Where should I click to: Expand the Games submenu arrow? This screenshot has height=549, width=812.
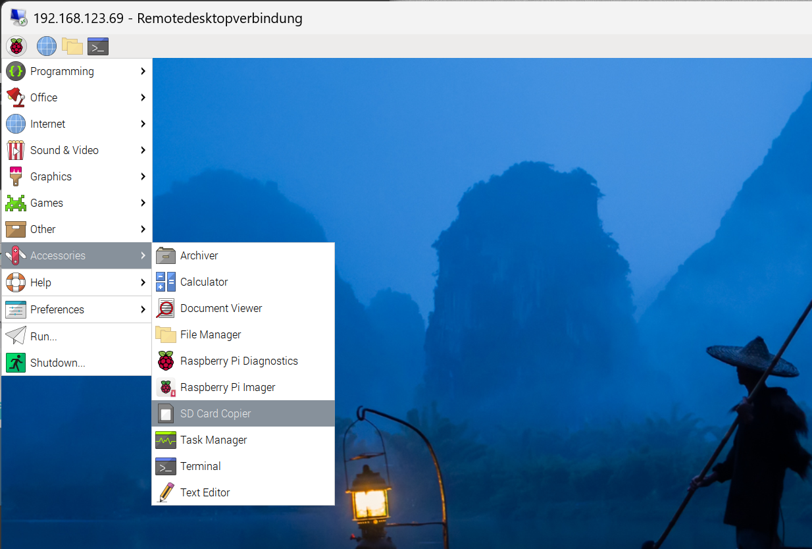point(143,203)
